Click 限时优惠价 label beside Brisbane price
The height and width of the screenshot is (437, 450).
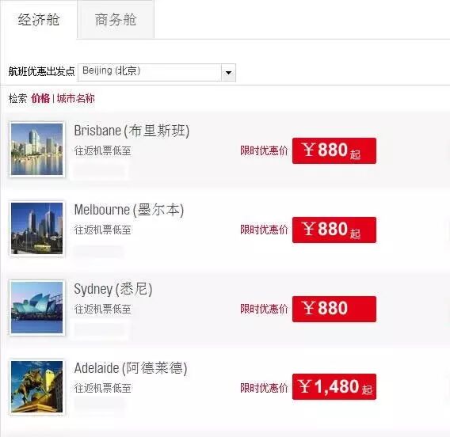pos(264,150)
